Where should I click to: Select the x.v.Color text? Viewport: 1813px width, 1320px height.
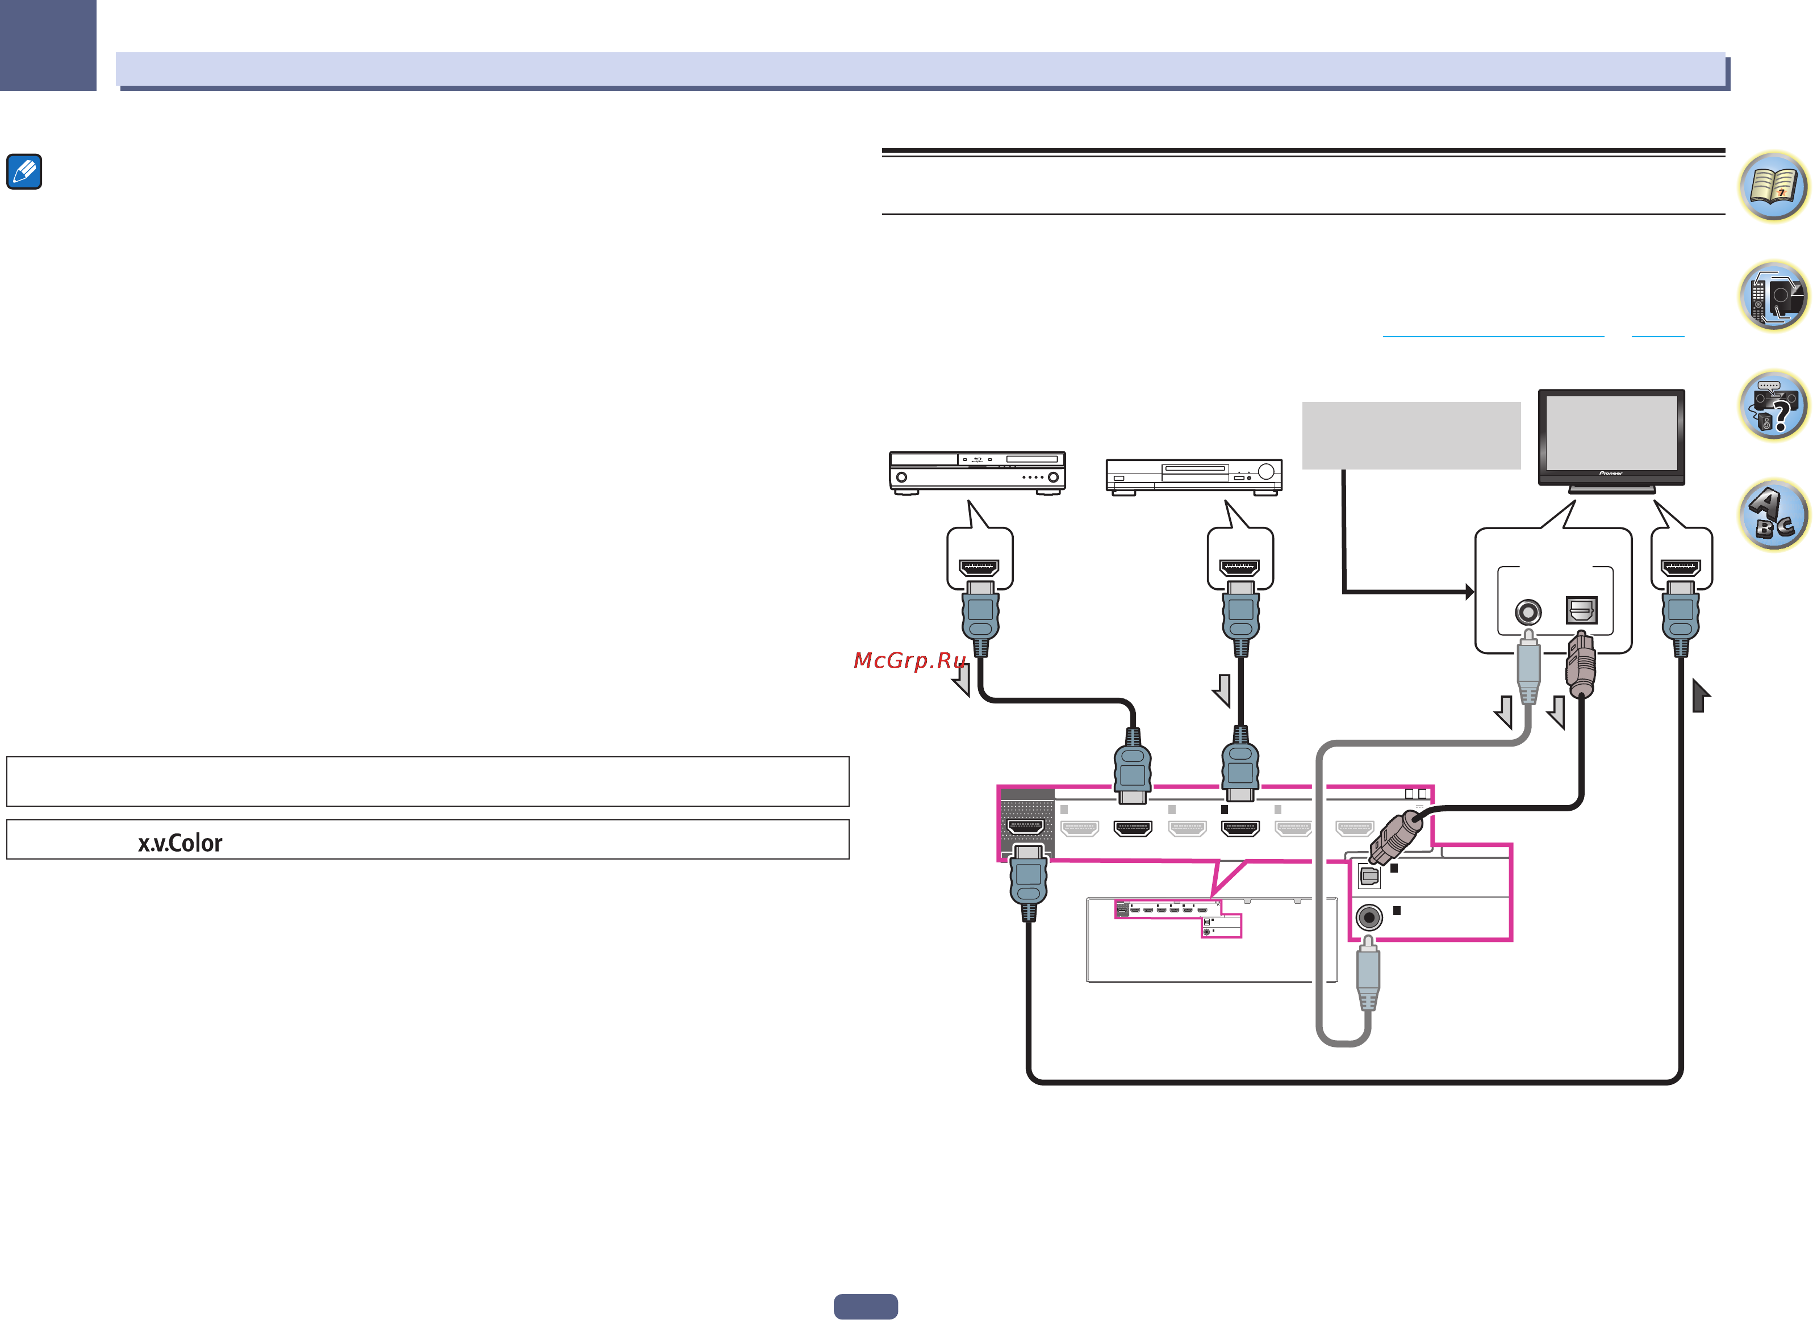(x=180, y=843)
